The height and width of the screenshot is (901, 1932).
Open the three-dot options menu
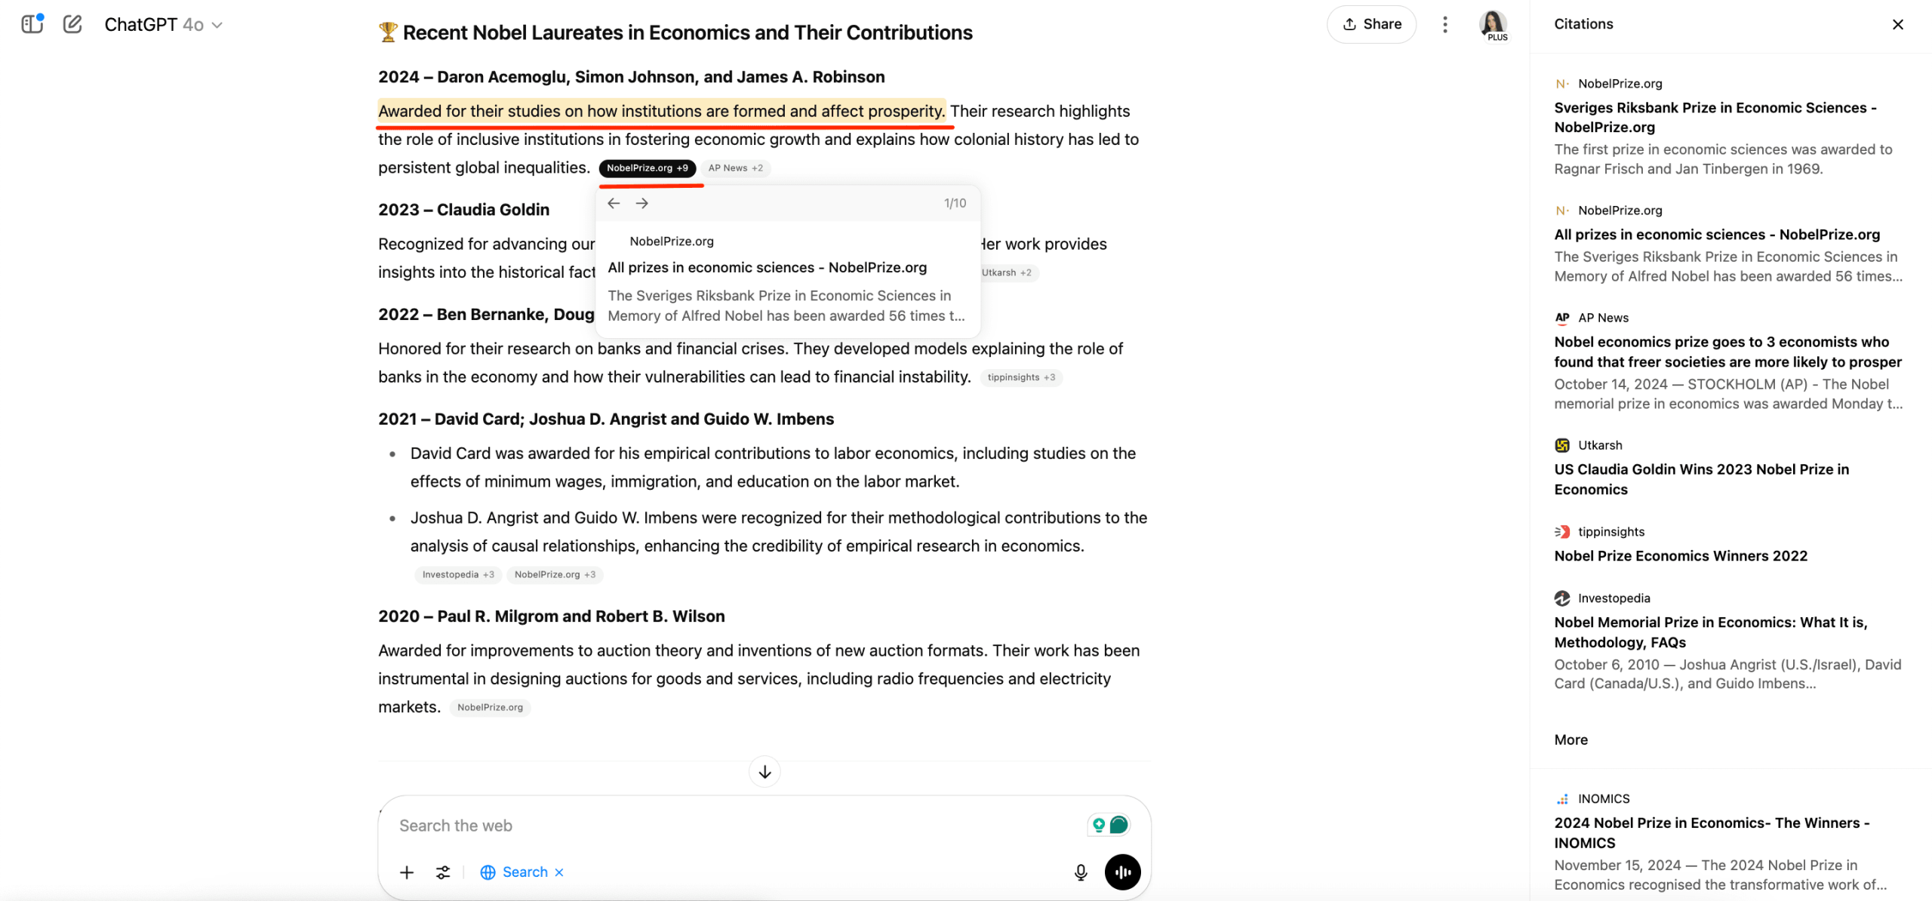click(1444, 24)
